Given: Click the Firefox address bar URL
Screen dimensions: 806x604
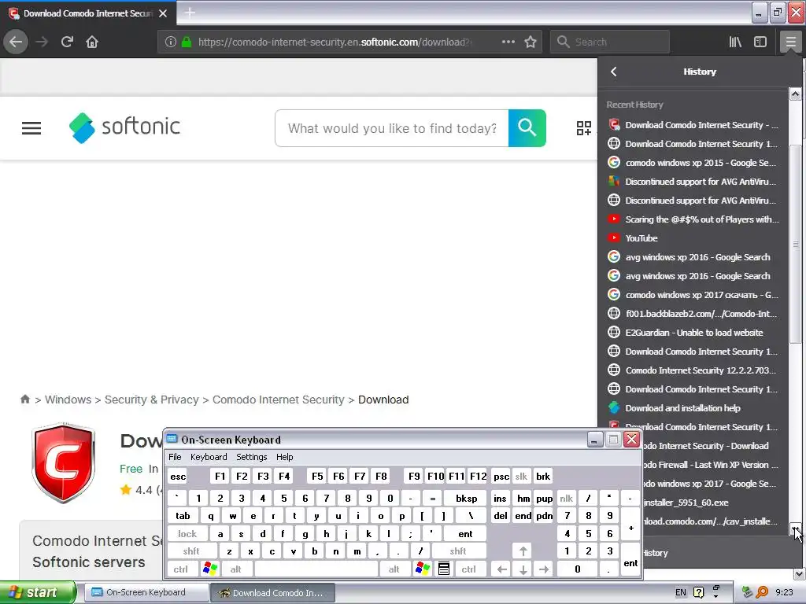Looking at the screenshot, I should click(x=334, y=42).
